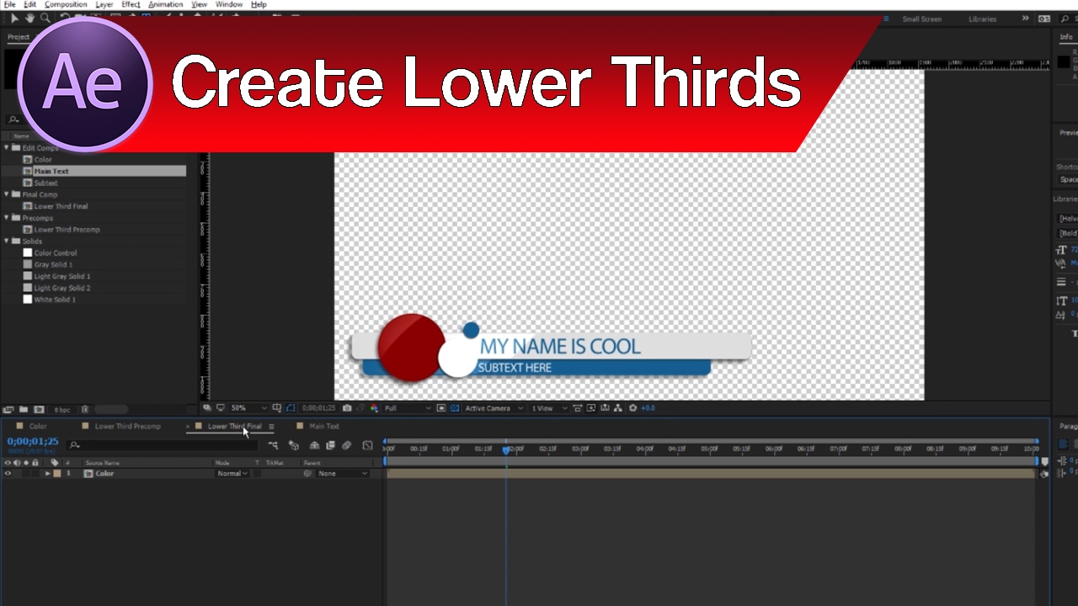Open the 1 View layout dropdown
This screenshot has height=606, width=1078.
pos(547,408)
